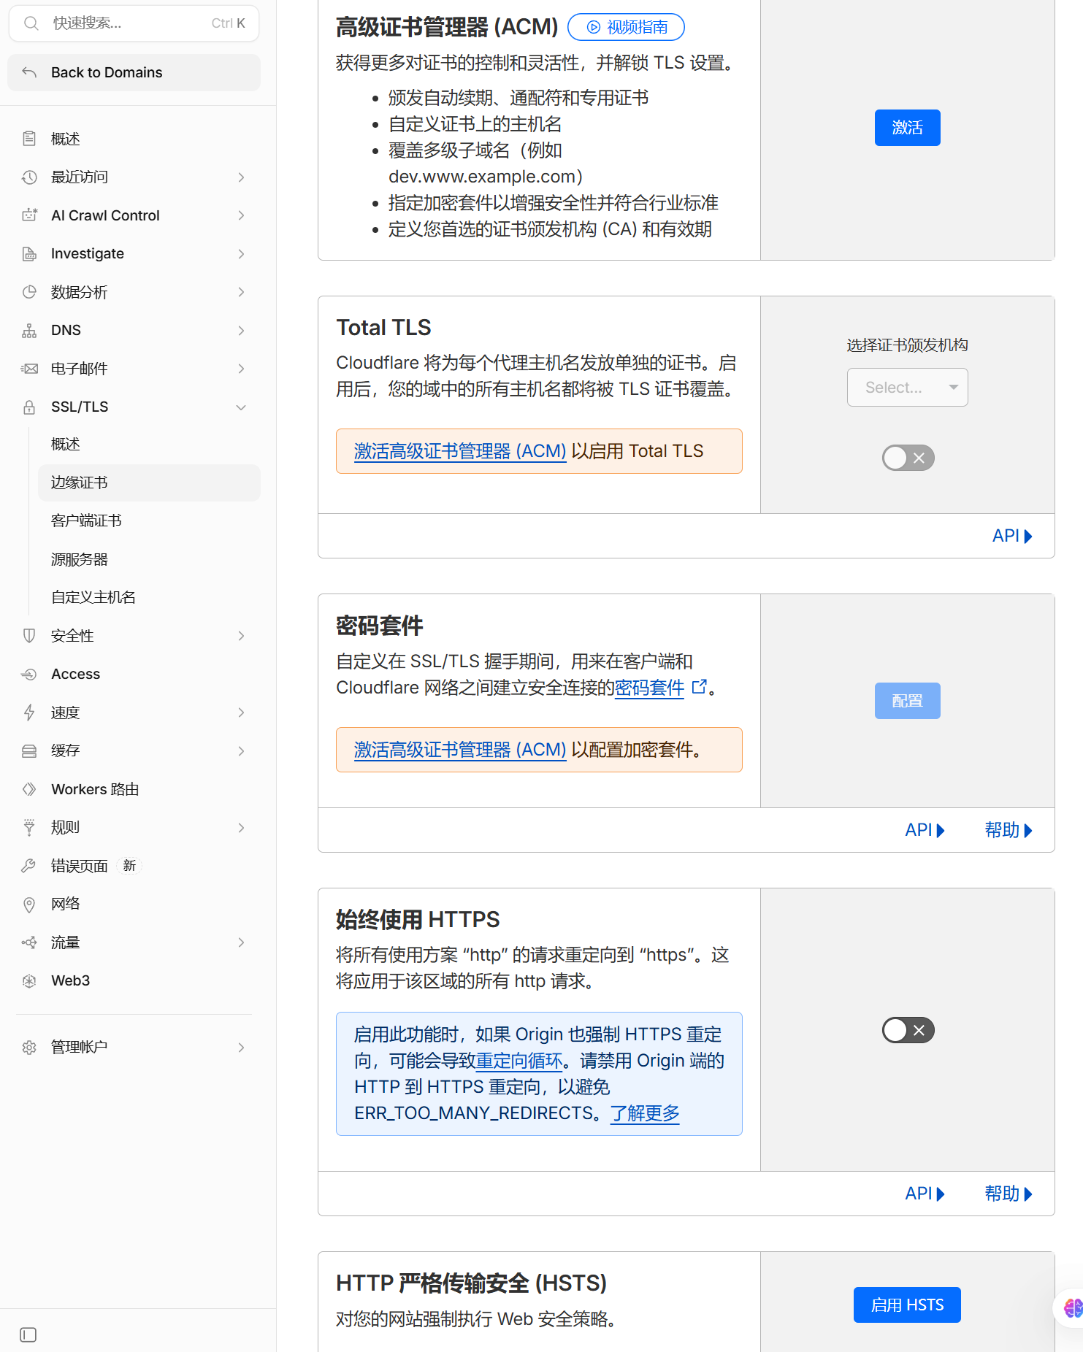
Task: Expand the 流量 chevron
Action: click(241, 942)
